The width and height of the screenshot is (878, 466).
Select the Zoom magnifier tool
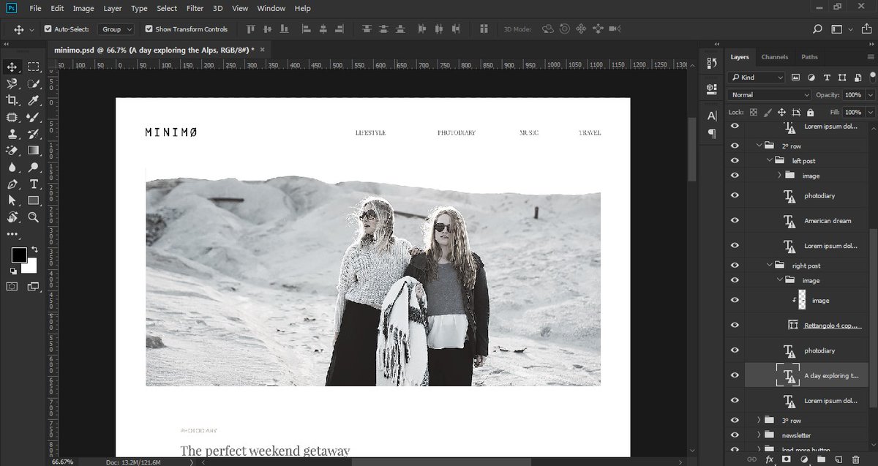(34, 217)
